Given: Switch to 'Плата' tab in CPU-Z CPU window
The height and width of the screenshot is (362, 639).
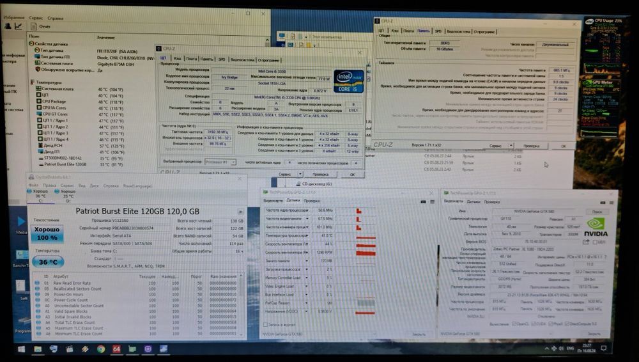Looking at the screenshot, I should click(x=191, y=59).
